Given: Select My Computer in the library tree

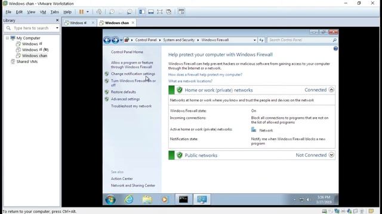Looking at the screenshot, I should (x=28, y=38).
